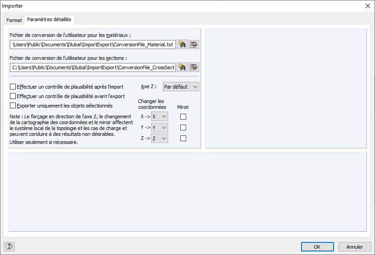Confirm the import with OK
The height and width of the screenshot is (255, 375).
(x=317, y=246)
